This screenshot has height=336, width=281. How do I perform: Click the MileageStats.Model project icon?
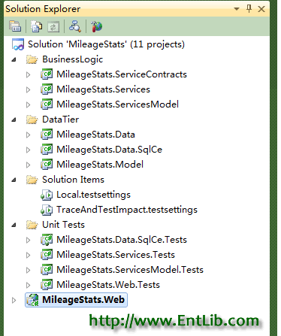[x=47, y=165]
